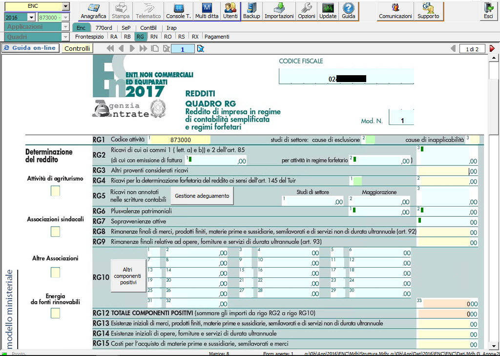Switch to the ContBil tab
This screenshot has width=500, height=356.
[x=148, y=28]
